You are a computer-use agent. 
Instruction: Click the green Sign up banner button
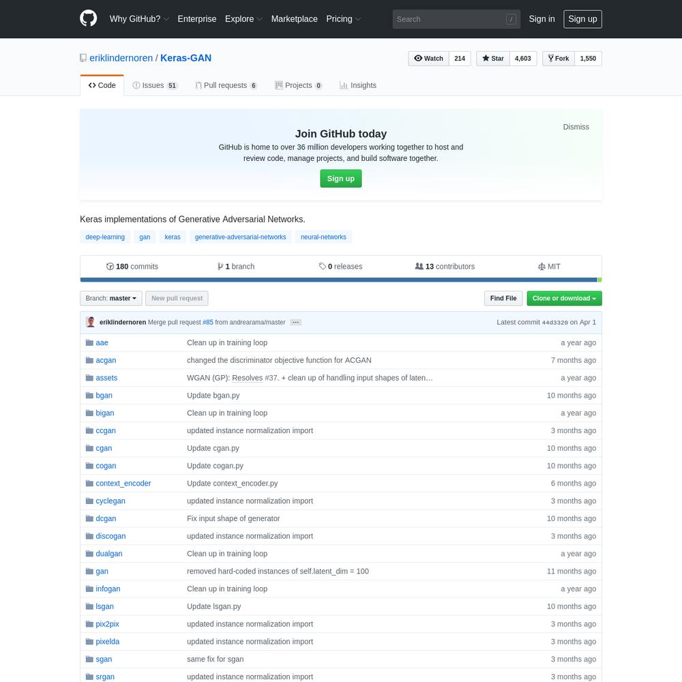click(340, 178)
